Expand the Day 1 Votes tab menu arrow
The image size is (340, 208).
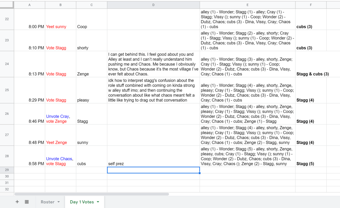(x=98, y=202)
